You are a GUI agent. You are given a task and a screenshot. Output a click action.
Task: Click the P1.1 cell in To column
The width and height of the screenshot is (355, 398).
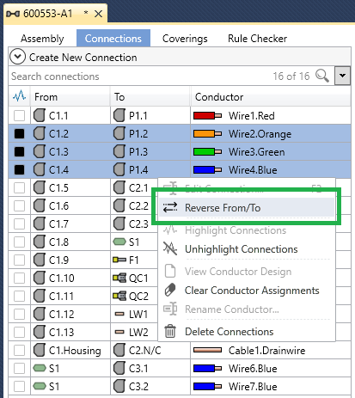pos(150,116)
